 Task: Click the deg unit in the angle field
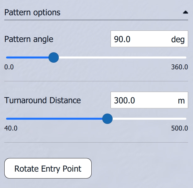(x=178, y=39)
